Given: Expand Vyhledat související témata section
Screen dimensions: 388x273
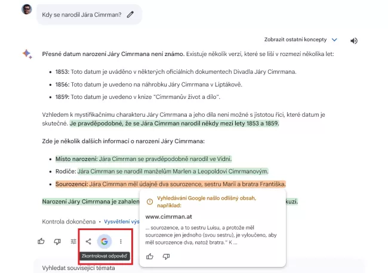Looking at the screenshot, I should [x=78, y=268].
